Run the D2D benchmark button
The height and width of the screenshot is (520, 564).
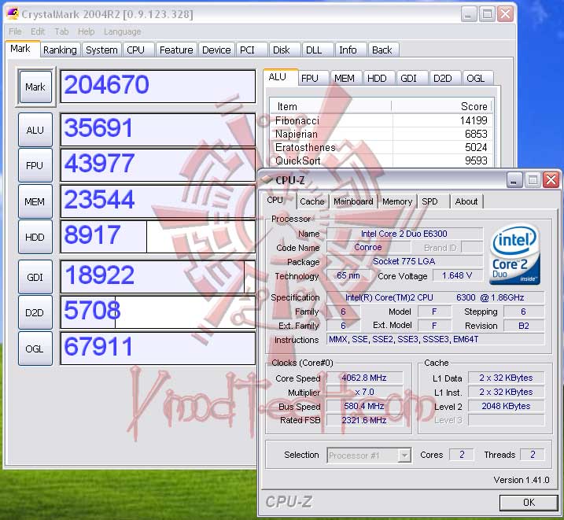click(x=35, y=312)
